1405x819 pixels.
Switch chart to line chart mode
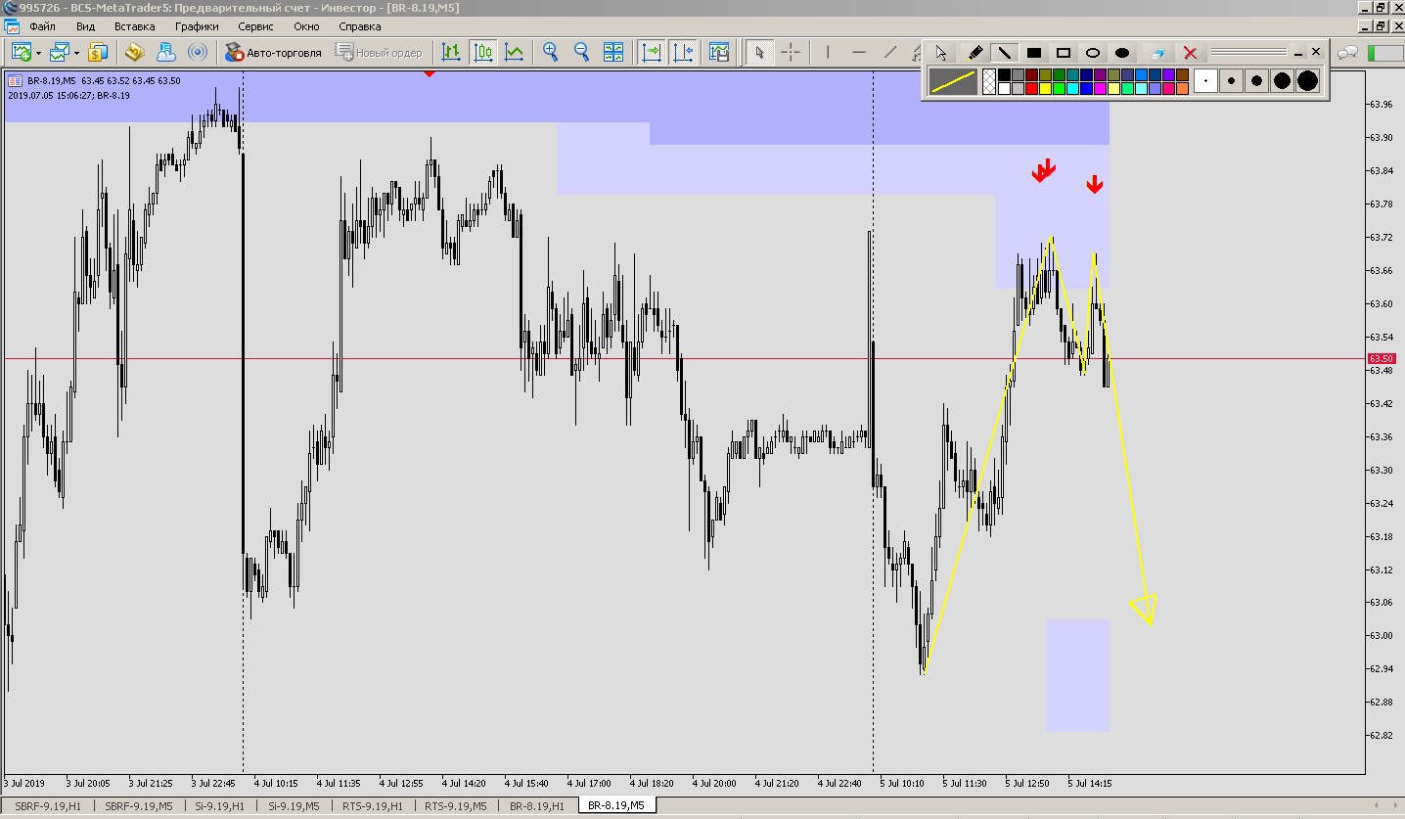tap(514, 52)
